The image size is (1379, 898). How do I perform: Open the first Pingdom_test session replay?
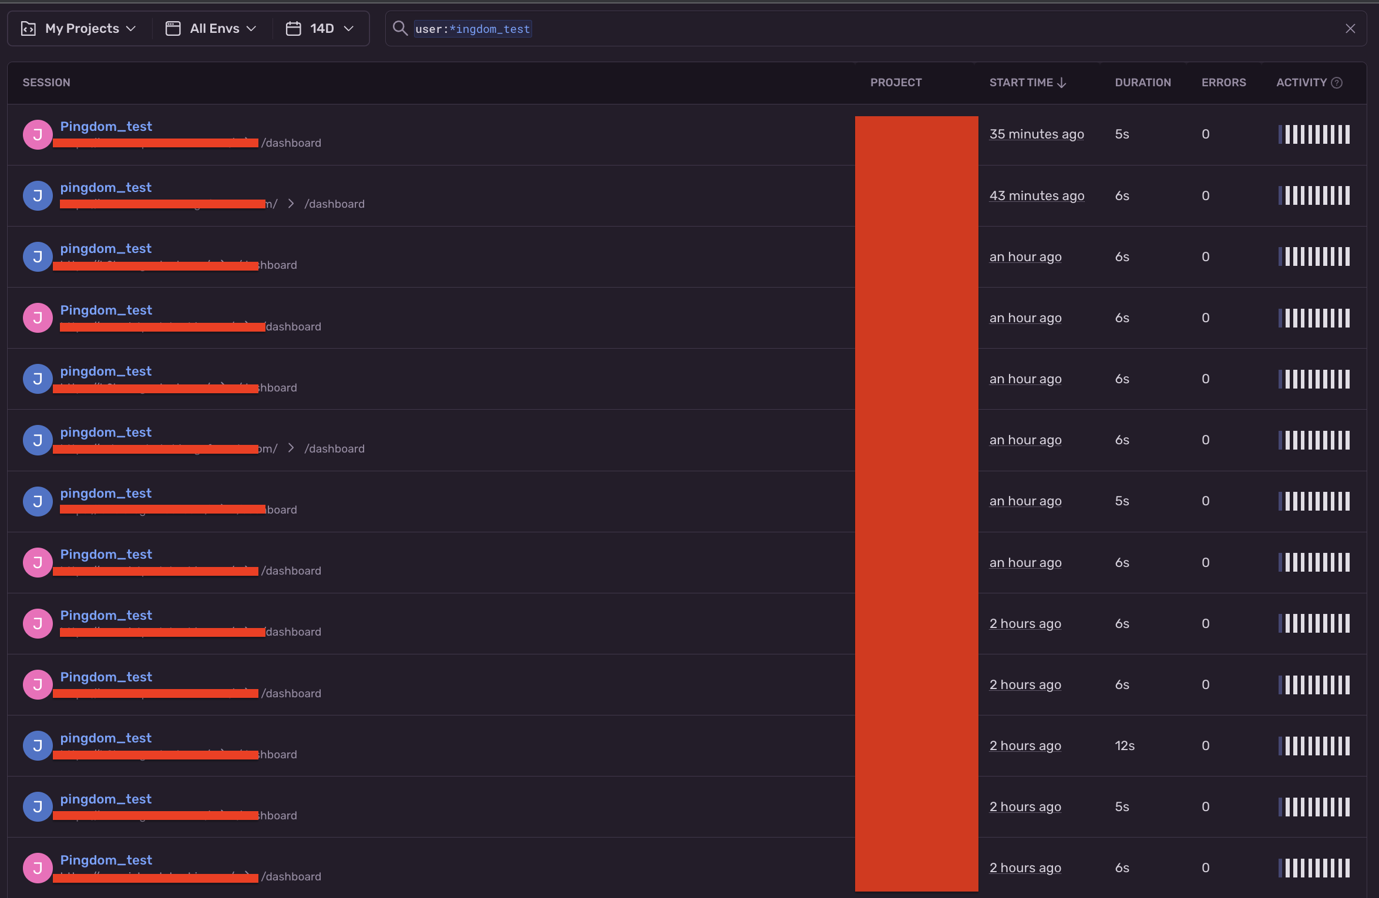[x=106, y=126]
